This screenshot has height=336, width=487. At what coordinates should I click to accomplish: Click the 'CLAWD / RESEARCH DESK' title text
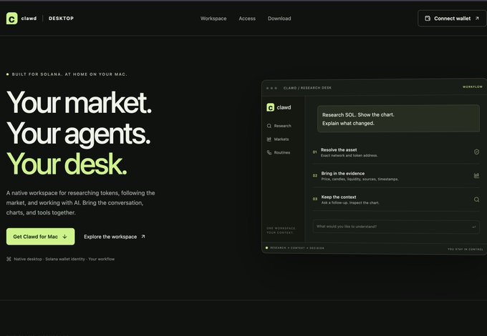[307, 88]
